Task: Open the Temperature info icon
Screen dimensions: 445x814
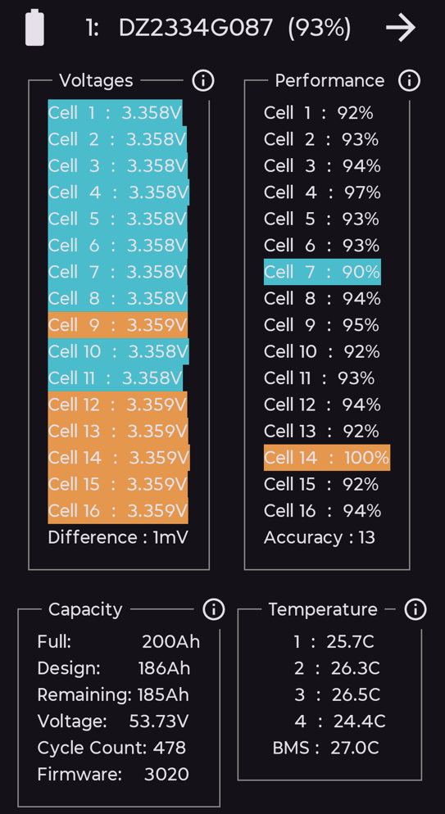Action: tap(415, 609)
